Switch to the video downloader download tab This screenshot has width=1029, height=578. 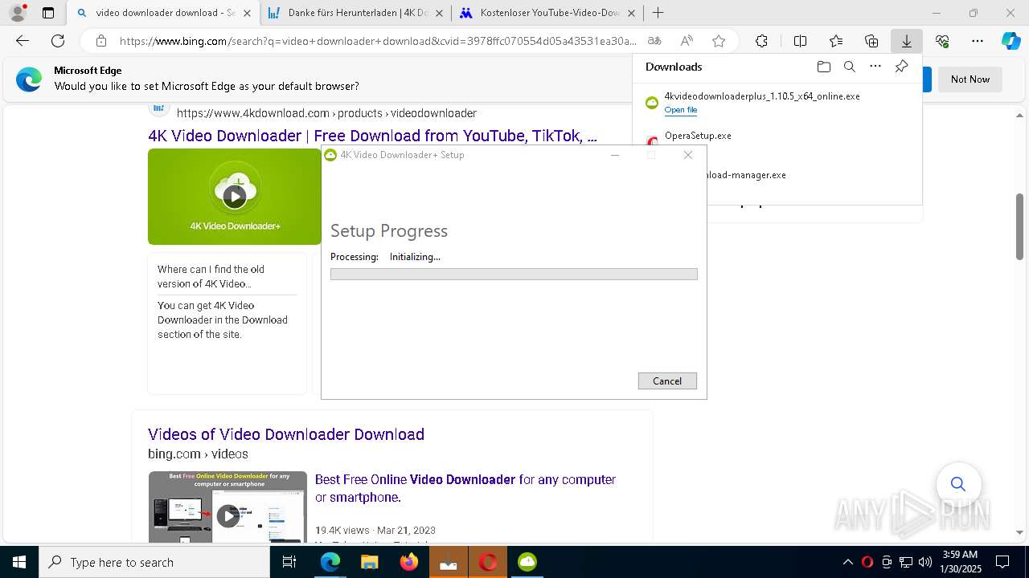pos(162,13)
